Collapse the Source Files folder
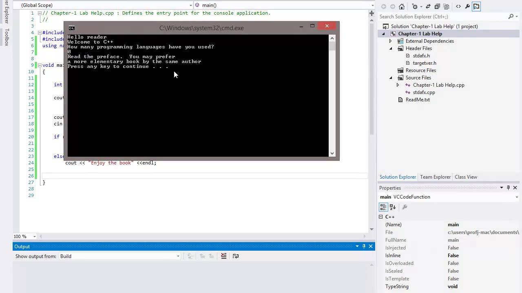 (x=391, y=78)
